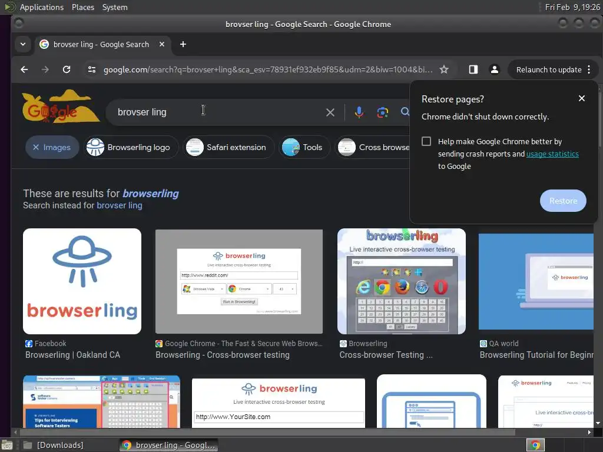
Task: Click the vertical scrollbar down arrow
Action: (598, 423)
